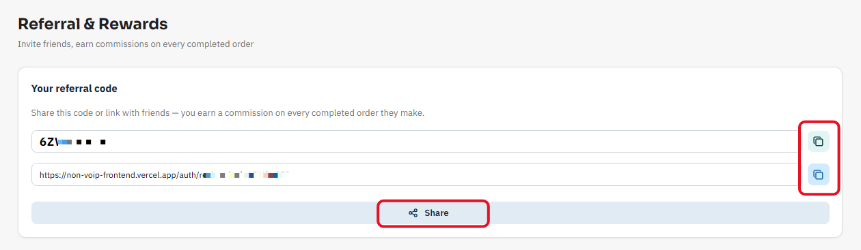Click the blue copy button beside the link

click(819, 174)
